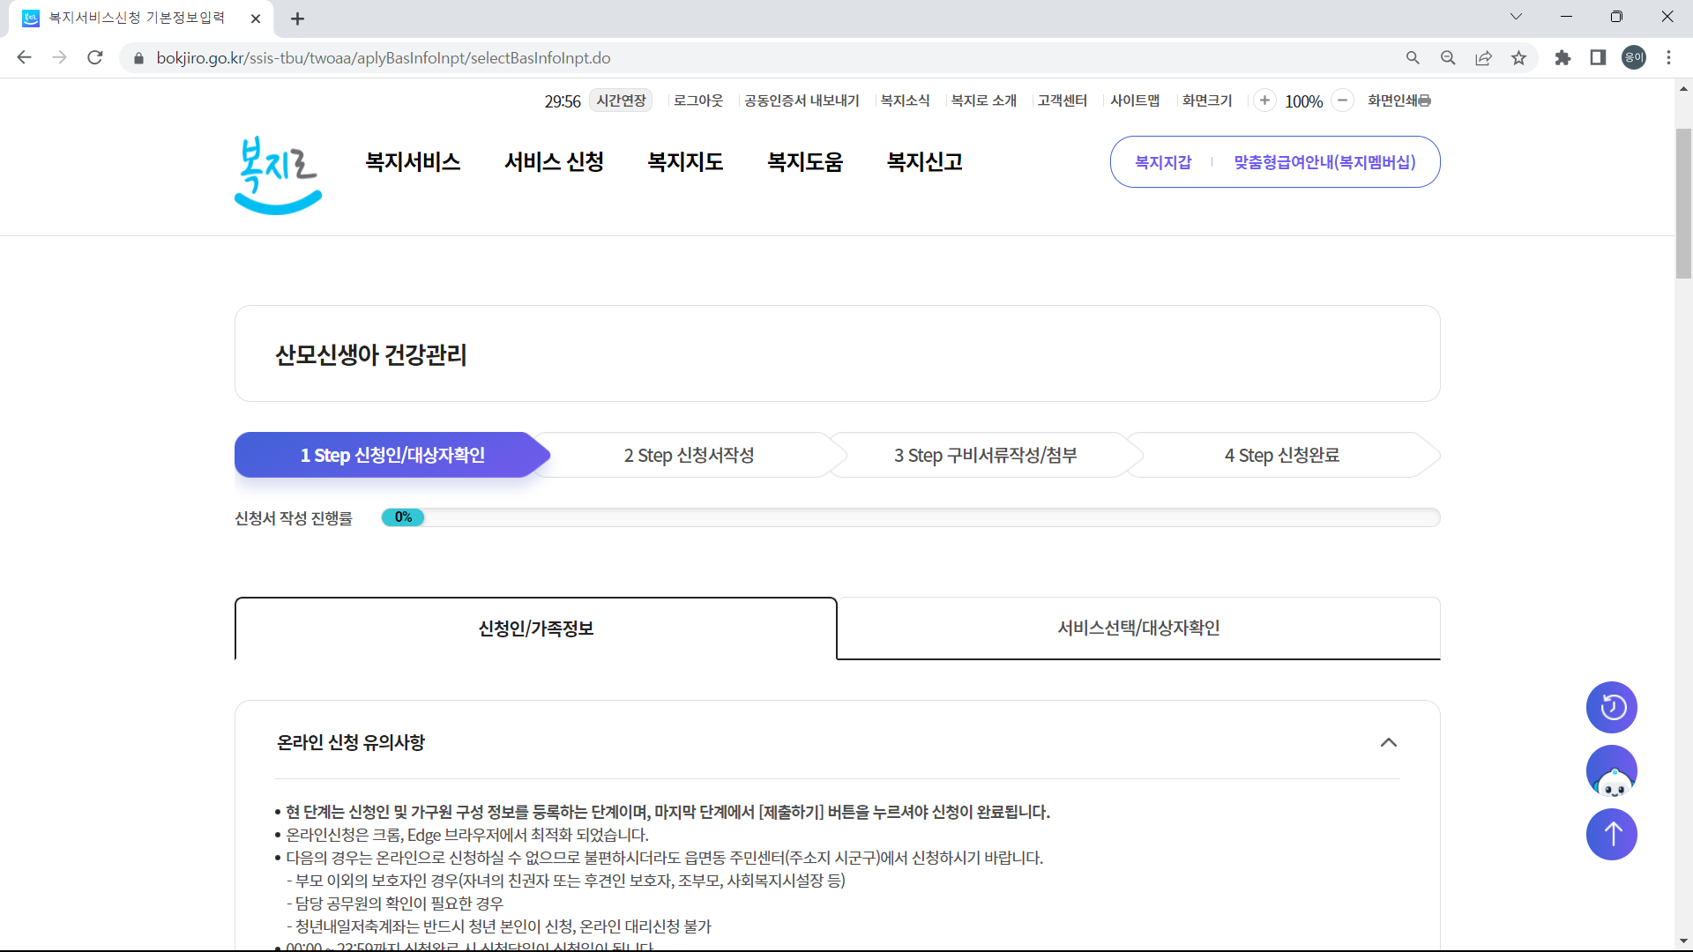Viewport: 1693px width, 952px height.
Task: Click the scroll-to-top arrow icon
Action: (x=1612, y=834)
